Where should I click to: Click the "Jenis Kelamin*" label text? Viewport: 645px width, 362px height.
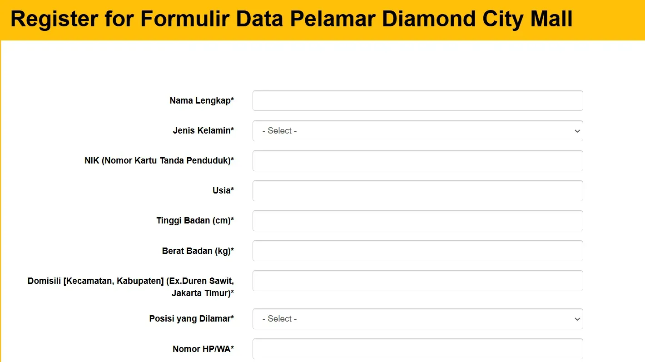[x=203, y=131]
